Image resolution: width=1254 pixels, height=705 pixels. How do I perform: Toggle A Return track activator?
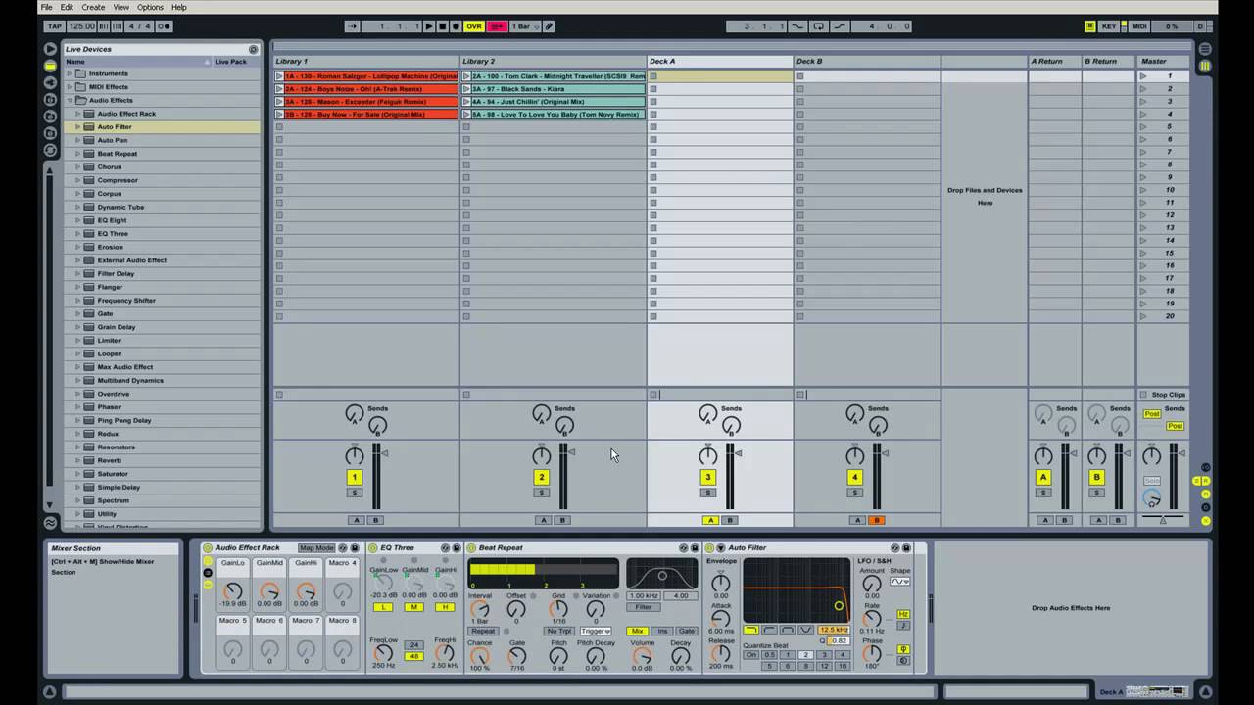point(1043,477)
